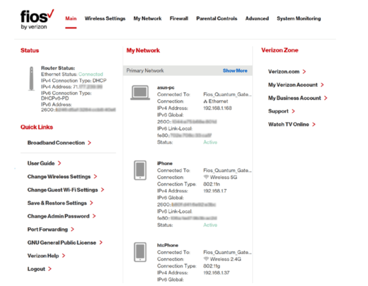Click the IPv4 address 192.168.1.37

tap(216, 273)
